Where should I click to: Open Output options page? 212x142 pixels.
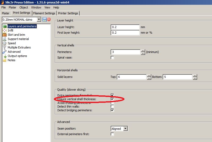pyautogui.click(x=17, y=56)
